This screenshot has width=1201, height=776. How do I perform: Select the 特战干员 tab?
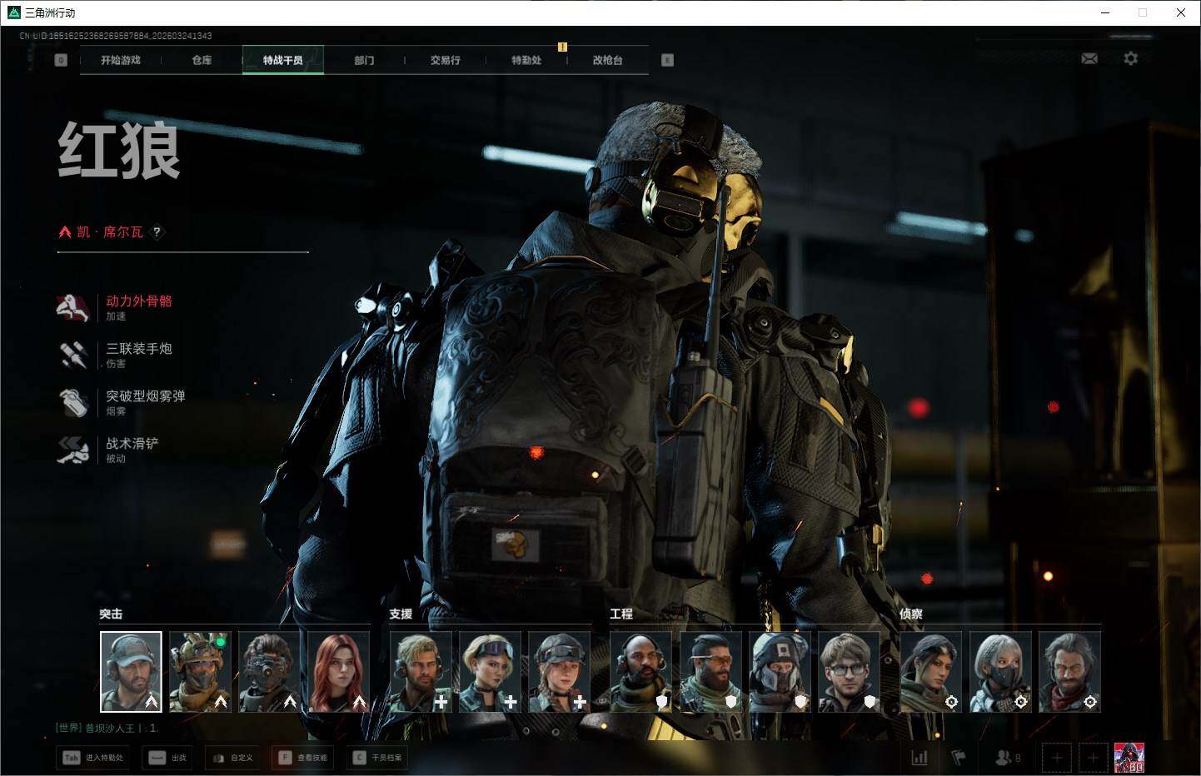pos(283,60)
